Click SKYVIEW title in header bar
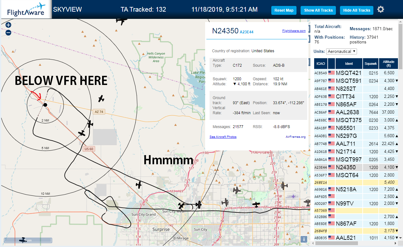This screenshot has width=403, height=247. [67, 9]
